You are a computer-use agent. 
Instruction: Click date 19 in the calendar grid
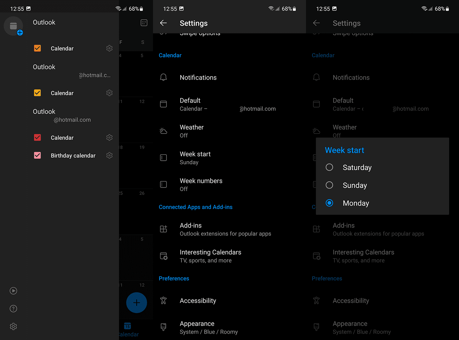142,147
